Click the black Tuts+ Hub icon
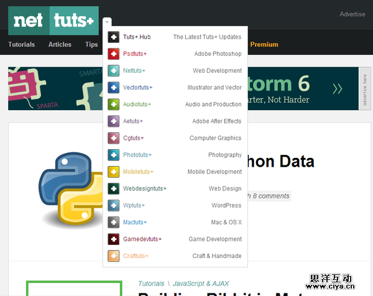 113,37
